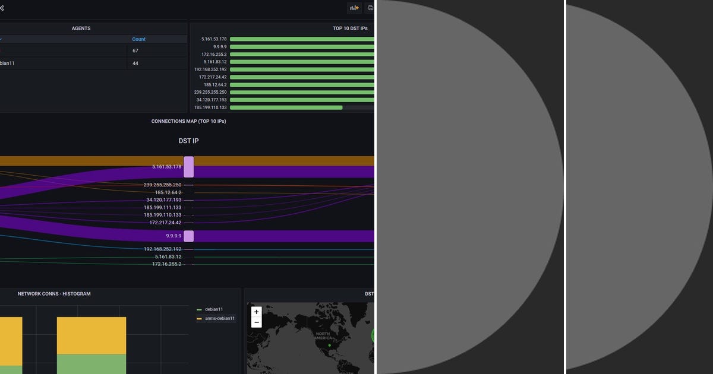Click the zoom-in plus icon on the geomap

point(256,311)
